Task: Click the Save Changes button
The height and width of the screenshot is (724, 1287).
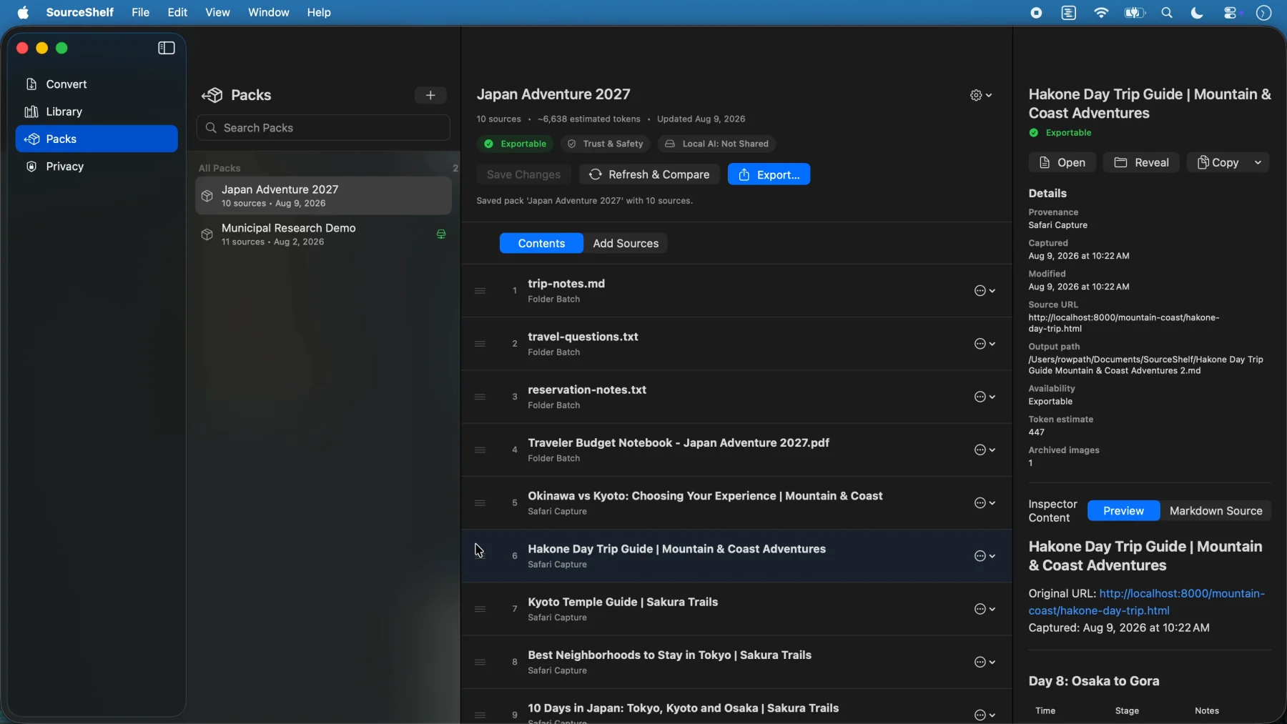Action: 523,174
